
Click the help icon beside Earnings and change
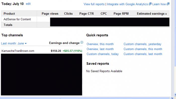coord(82,42)
